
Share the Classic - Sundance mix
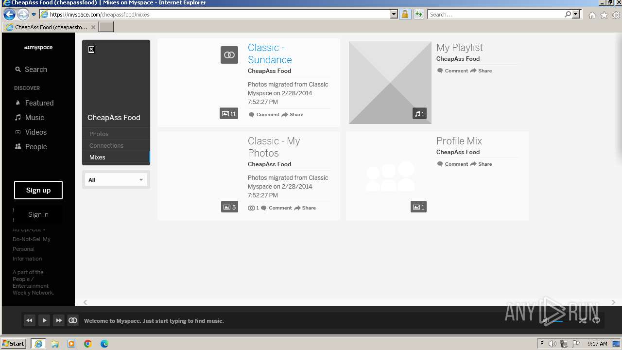tap(293, 115)
